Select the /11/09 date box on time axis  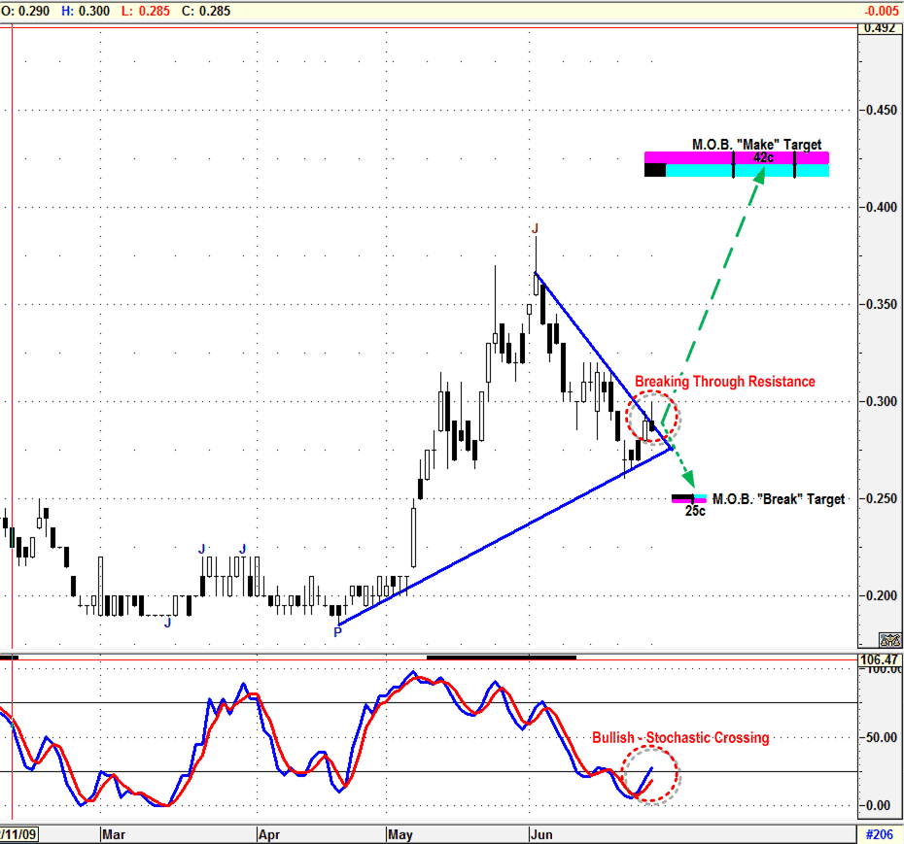pos(18,834)
